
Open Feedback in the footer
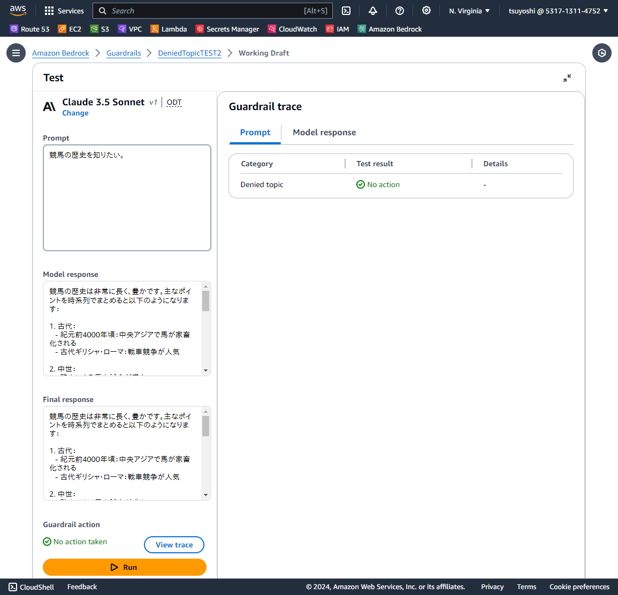click(x=82, y=587)
